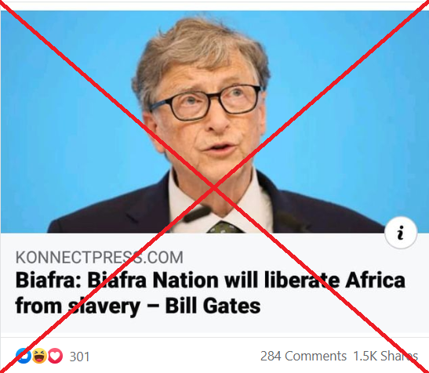Click the 'from slavery – Bill Gates' headline line
Screen dimensions: 429x373
click(x=138, y=306)
